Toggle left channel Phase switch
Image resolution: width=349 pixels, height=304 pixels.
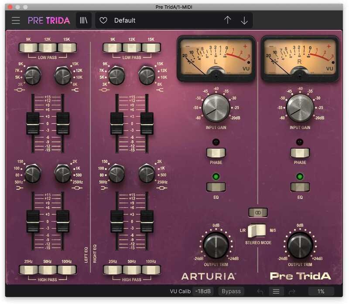click(x=216, y=153)
